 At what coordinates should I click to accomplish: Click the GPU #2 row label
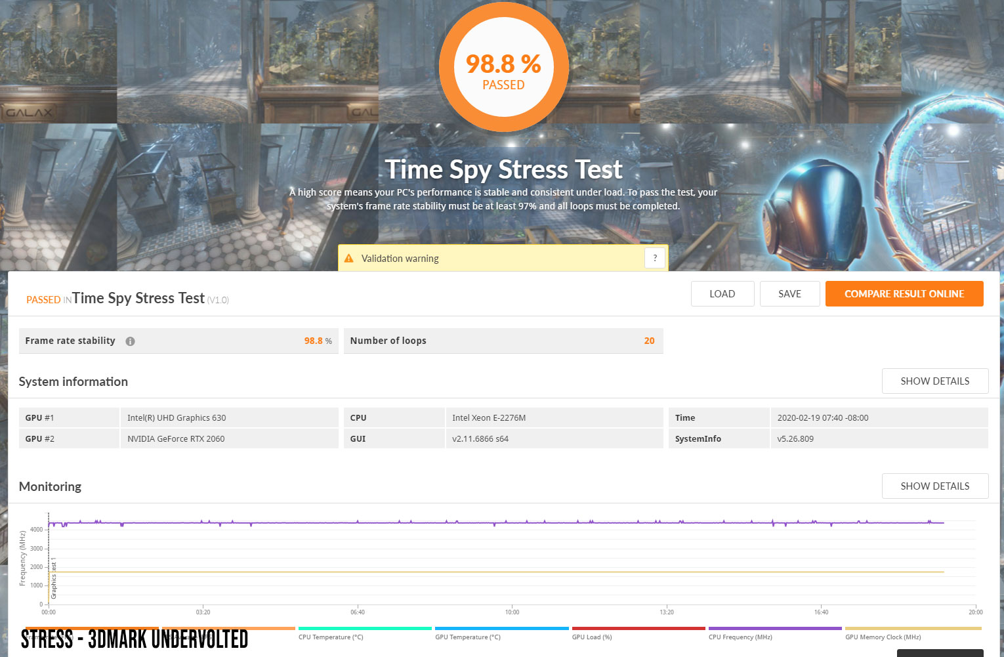point(40,439)
